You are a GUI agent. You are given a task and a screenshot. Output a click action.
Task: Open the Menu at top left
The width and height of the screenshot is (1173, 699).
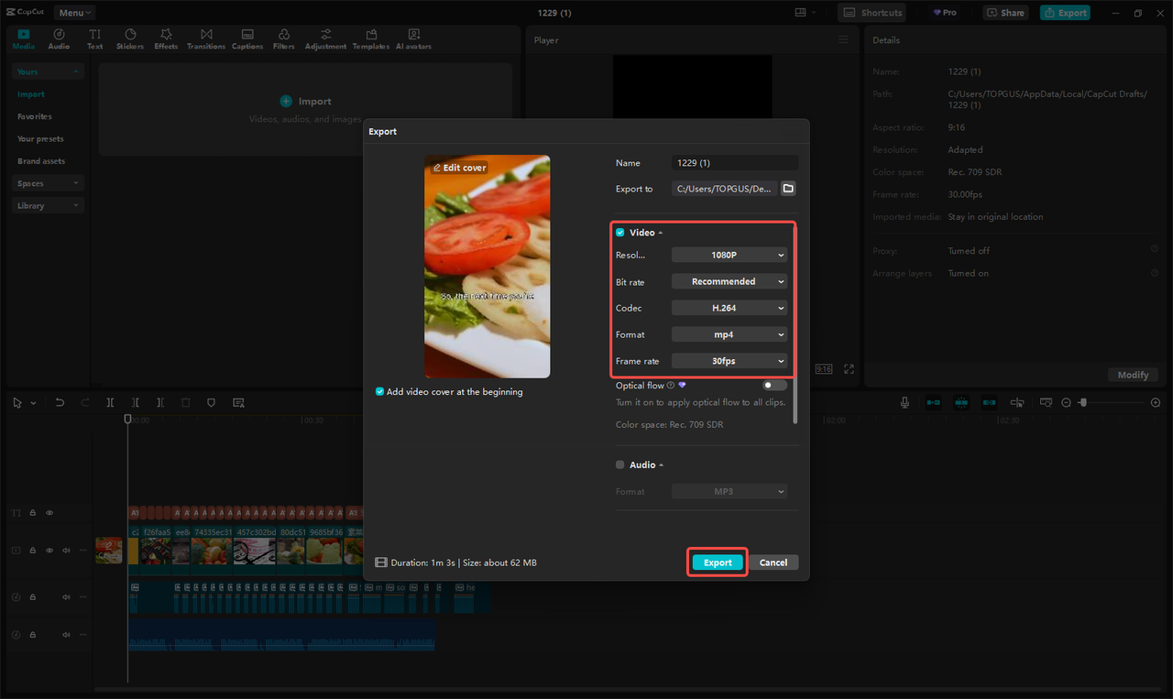(x=72, y=12)
